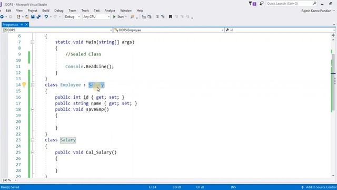
Task: Click the Employee class name on line 14
Action: point(70,85)
